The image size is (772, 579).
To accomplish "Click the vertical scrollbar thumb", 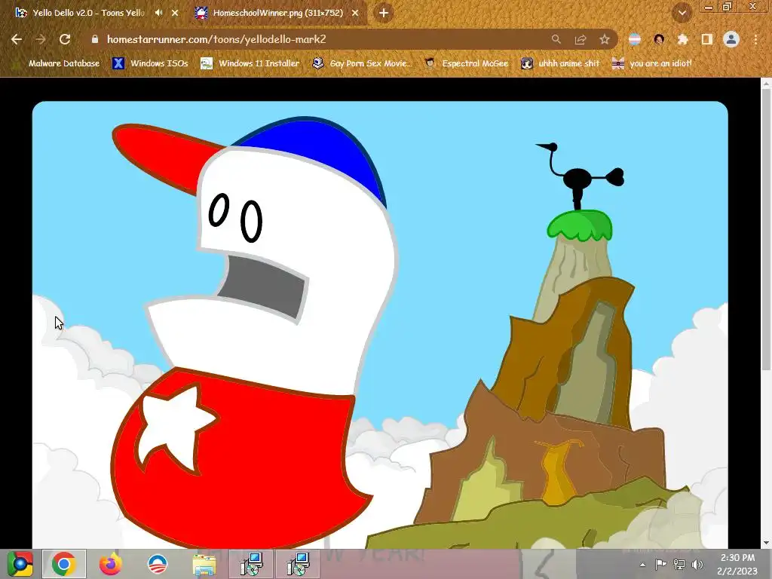I will 766,229.
